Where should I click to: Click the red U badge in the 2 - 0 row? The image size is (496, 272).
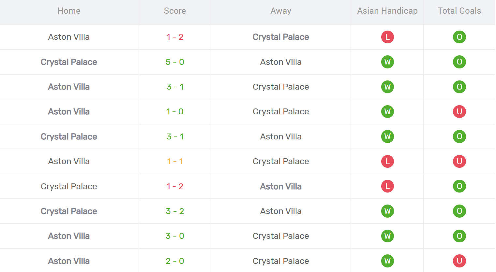coord(459,261)
